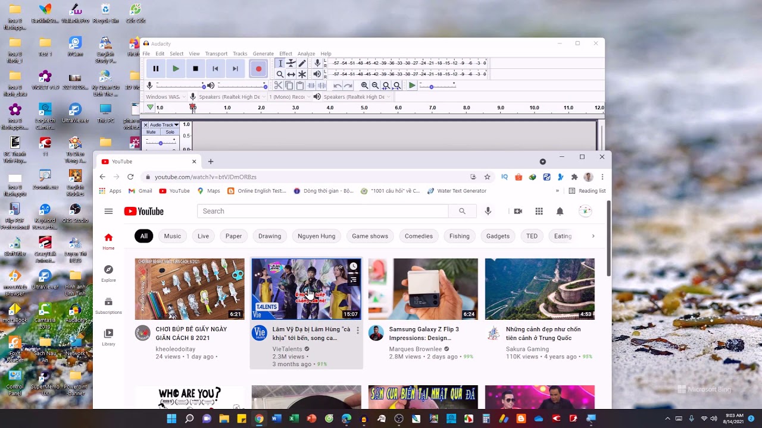Click Audacity Undo arrow

point(337,86)
